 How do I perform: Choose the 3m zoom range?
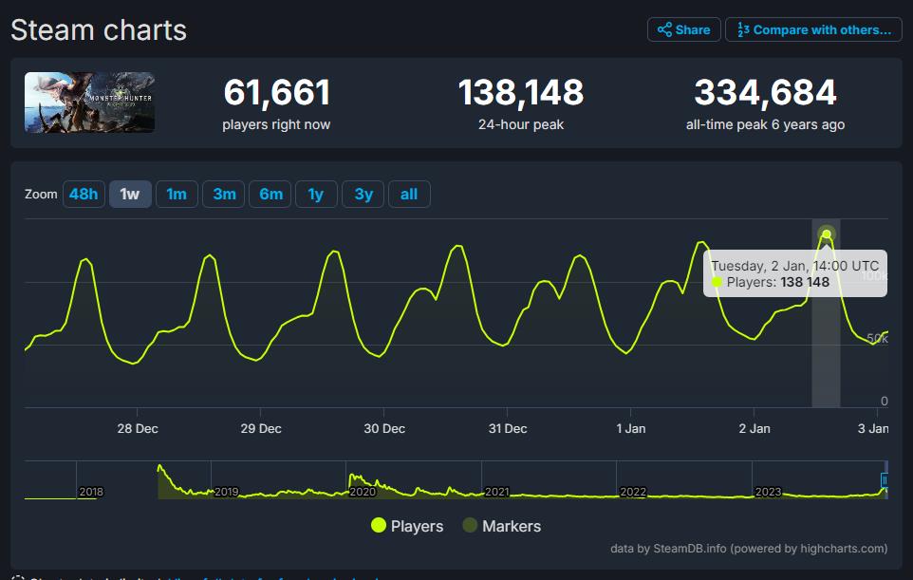(224, 194)
